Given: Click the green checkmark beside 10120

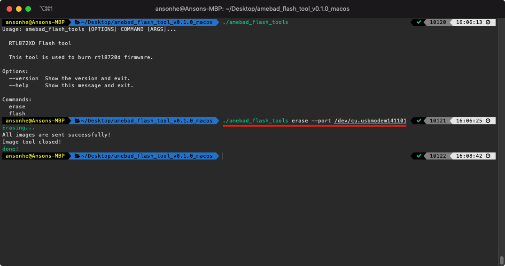Looking at the screenshot, I should [419, 22].
